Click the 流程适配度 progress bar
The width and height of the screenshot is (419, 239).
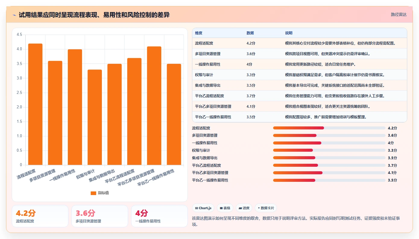tap(329, 128)
